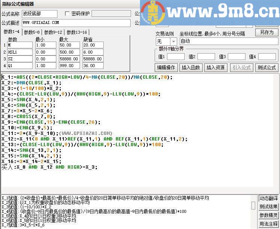Click the X_8:=CROSS(X_7,0) line
Viewport: 280px width, 229px height.
[29, 117]
